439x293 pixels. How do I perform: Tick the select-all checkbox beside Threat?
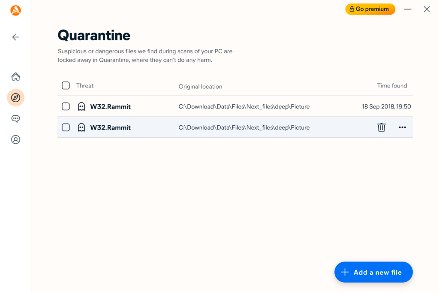click(x=66, y=85)
